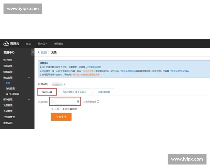Open 总览 in the top navigation
210x168 pixels.
point(28,44)
